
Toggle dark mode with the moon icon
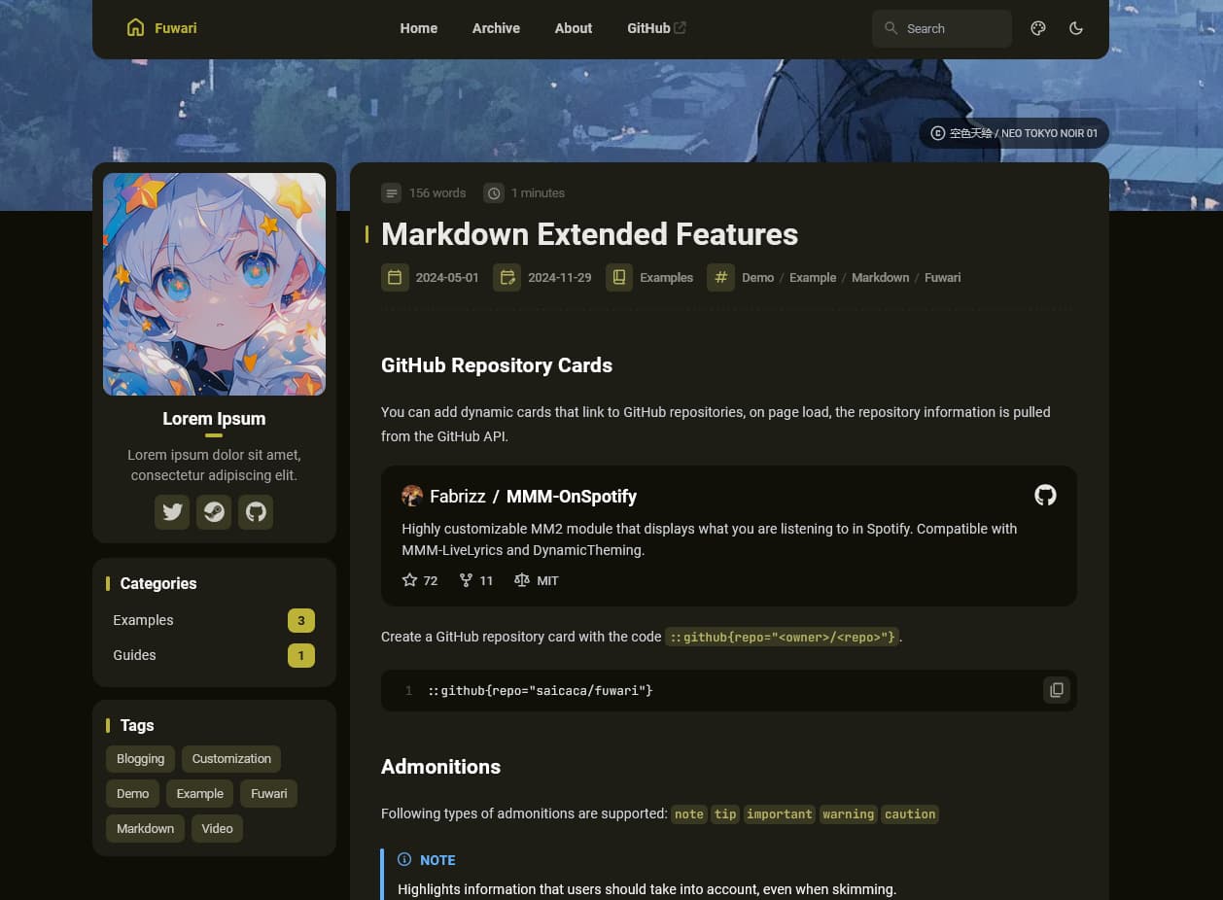tap(1075, 28)
